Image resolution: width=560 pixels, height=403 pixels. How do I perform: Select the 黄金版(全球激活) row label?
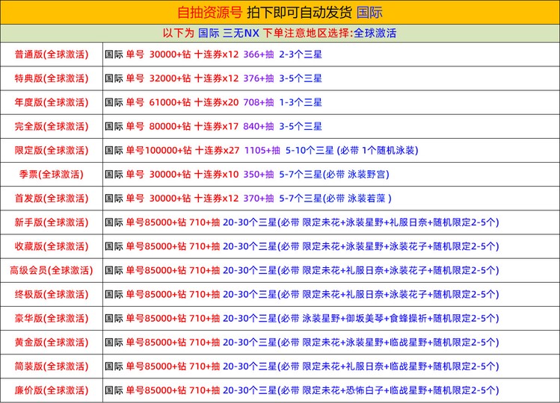[x=52, y=343]
